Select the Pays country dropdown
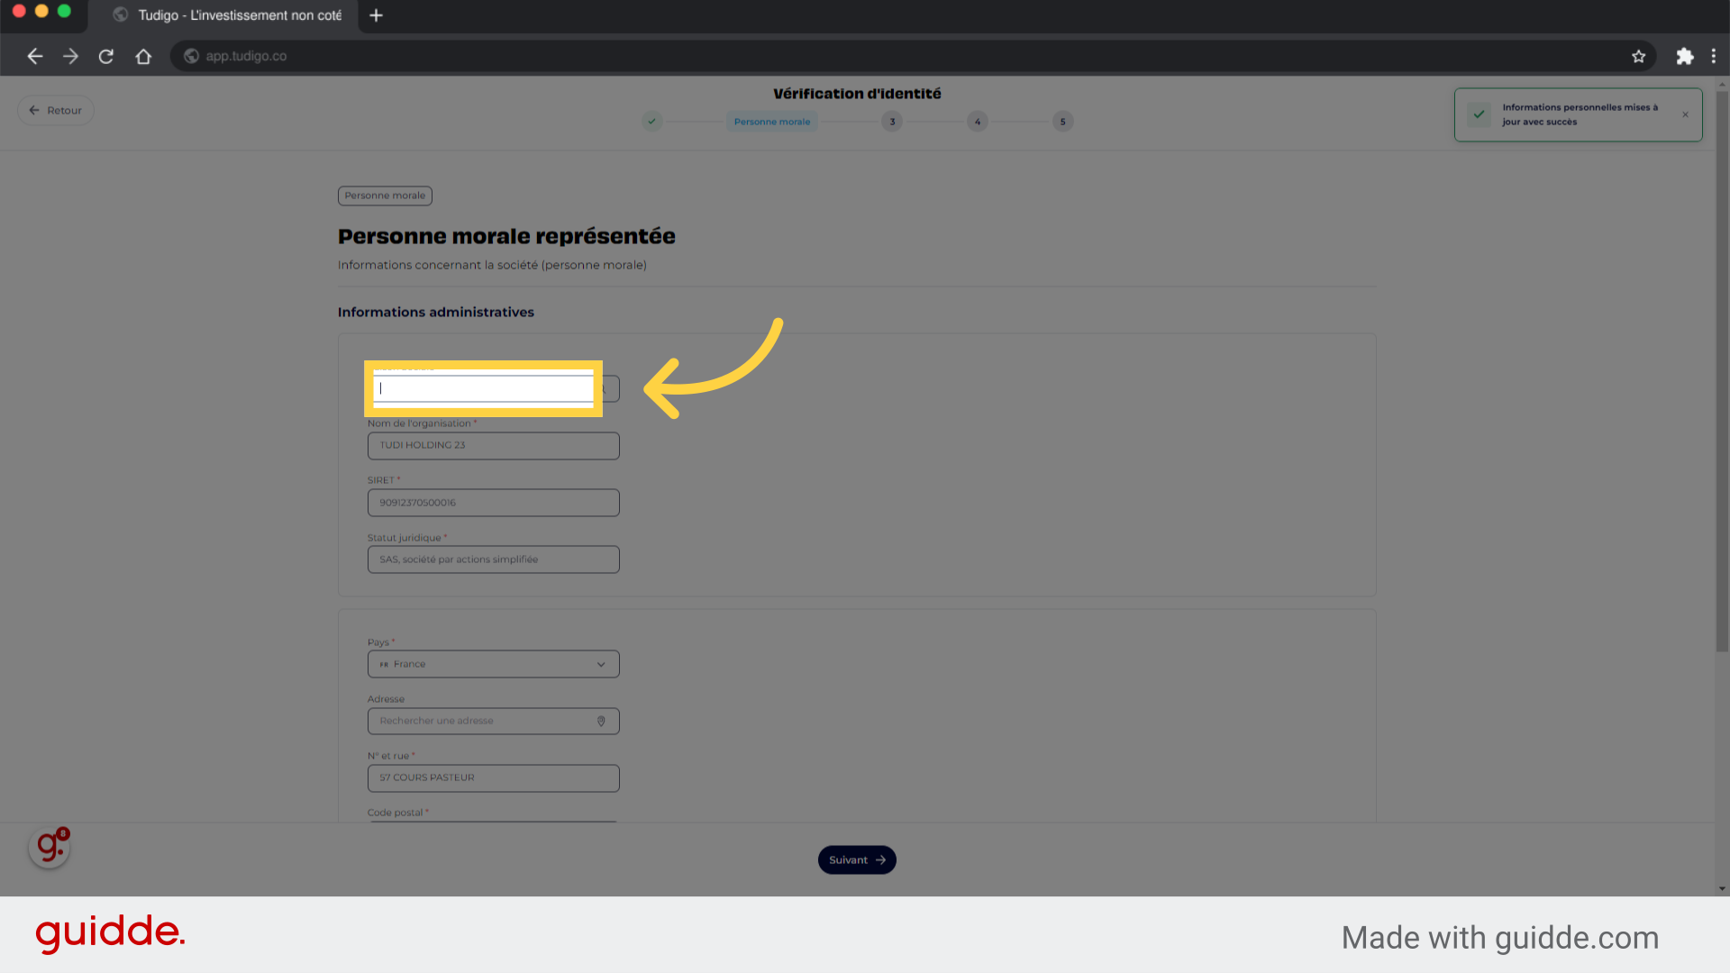This screenshot has height=973, width=1730. click(x=492, y=664)
